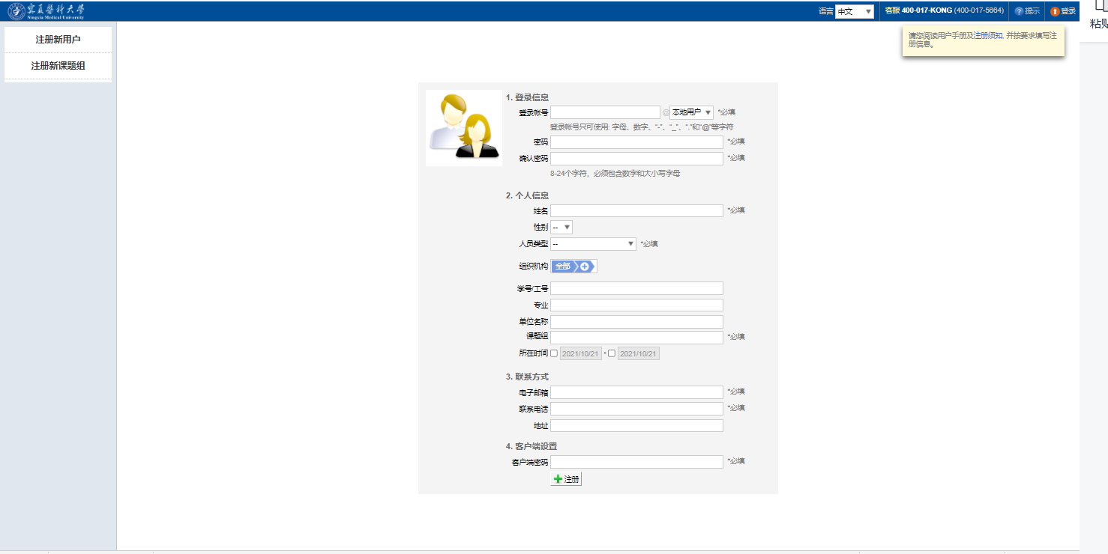Screen dimensions: 1108x554
Task: Open the 注册须知 link in the tooltip
Action: tap(987, 35)
